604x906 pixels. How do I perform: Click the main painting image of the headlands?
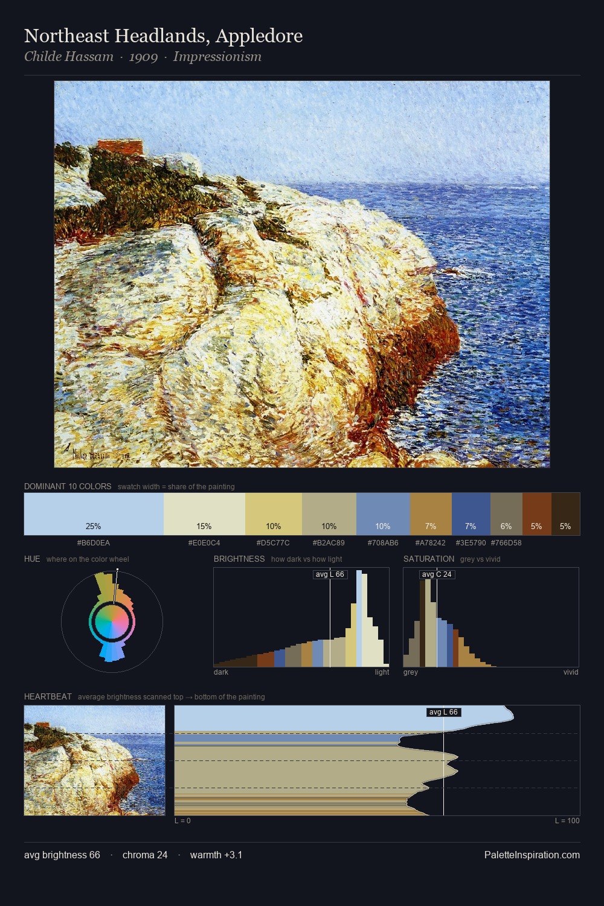click(302, 274)
